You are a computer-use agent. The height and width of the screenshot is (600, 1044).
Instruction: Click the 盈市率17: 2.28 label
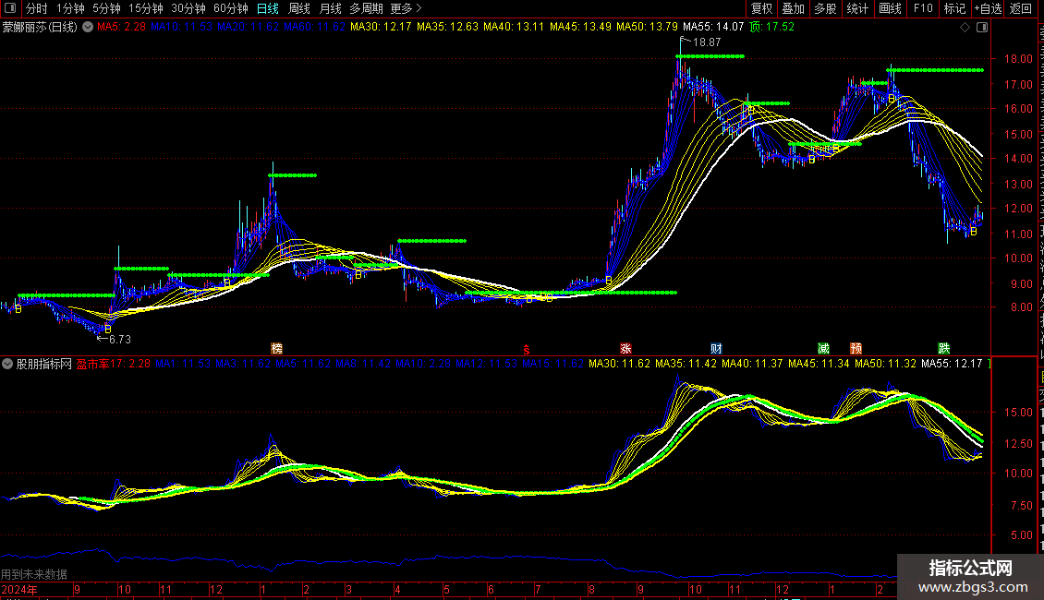[114, 364]
